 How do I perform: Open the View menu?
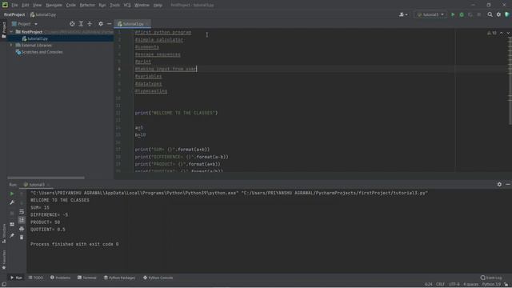click(x=37, y=6)
